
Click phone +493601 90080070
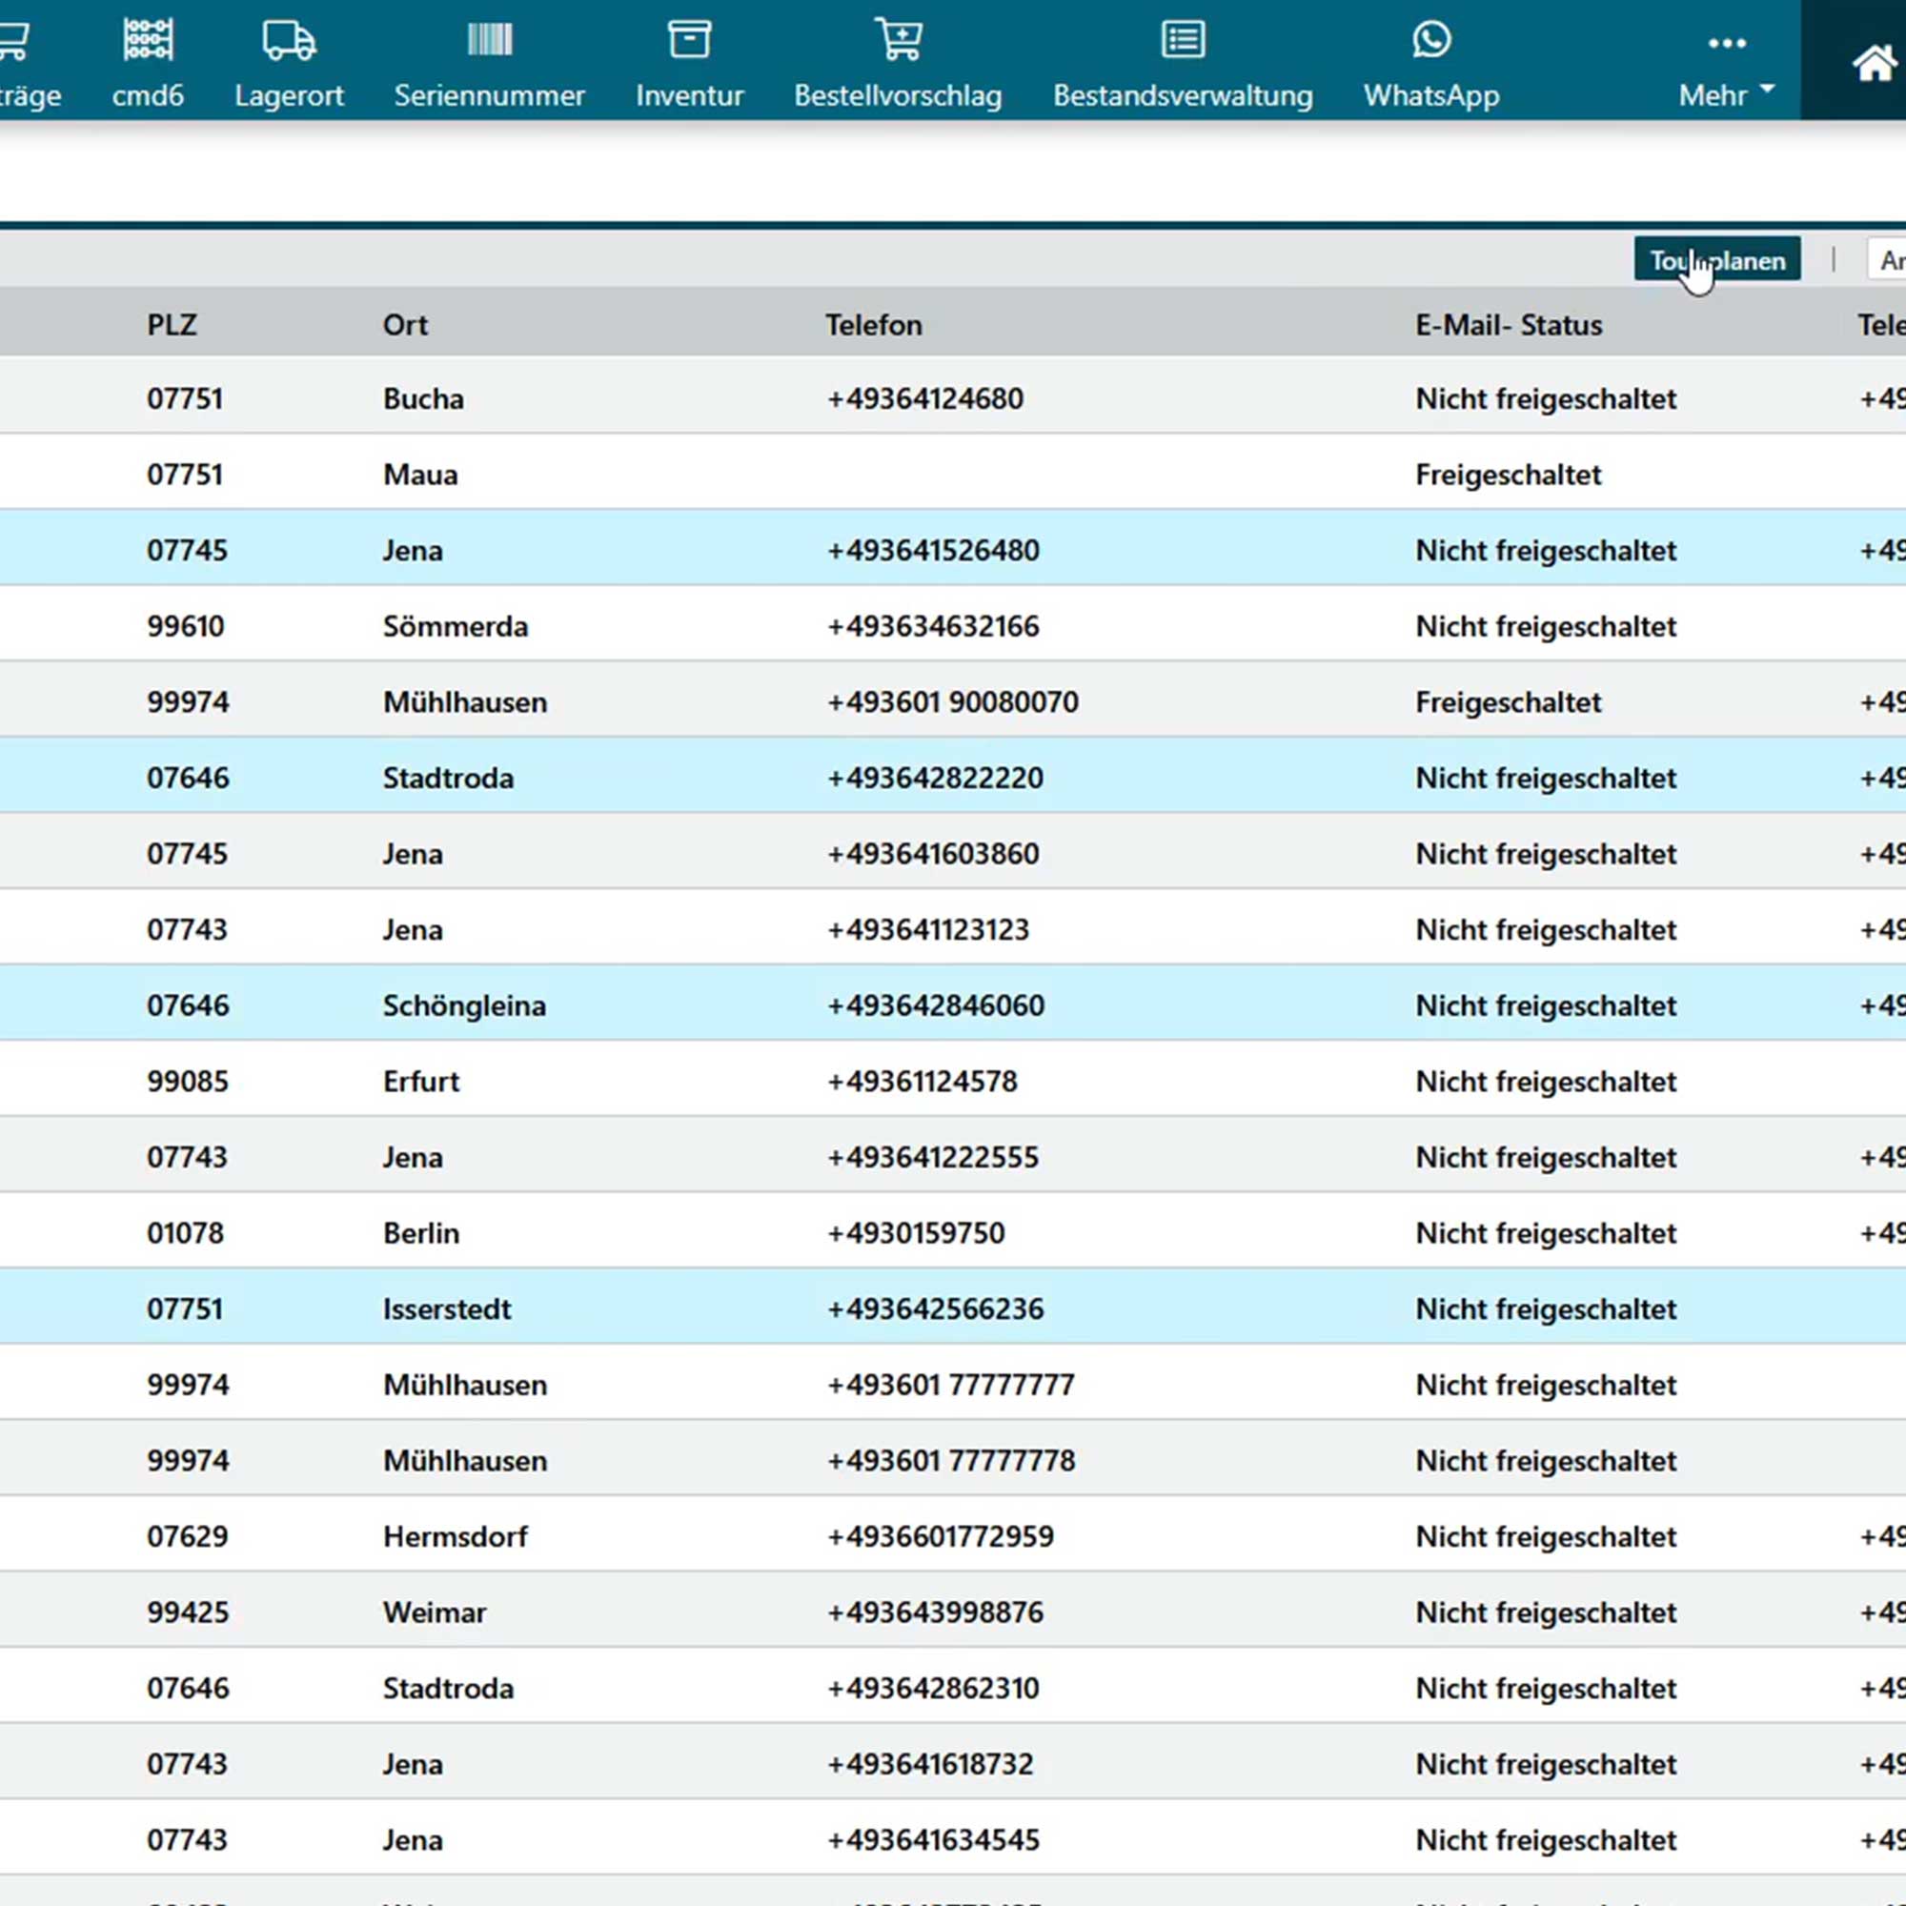953,702
